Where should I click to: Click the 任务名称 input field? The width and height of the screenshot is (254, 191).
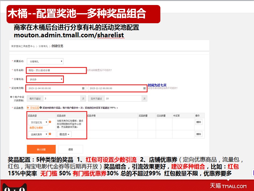tap(56, 70)
